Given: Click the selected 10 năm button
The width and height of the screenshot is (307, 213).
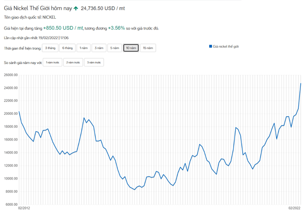Looking at the screenshot, I should (131, 48).
